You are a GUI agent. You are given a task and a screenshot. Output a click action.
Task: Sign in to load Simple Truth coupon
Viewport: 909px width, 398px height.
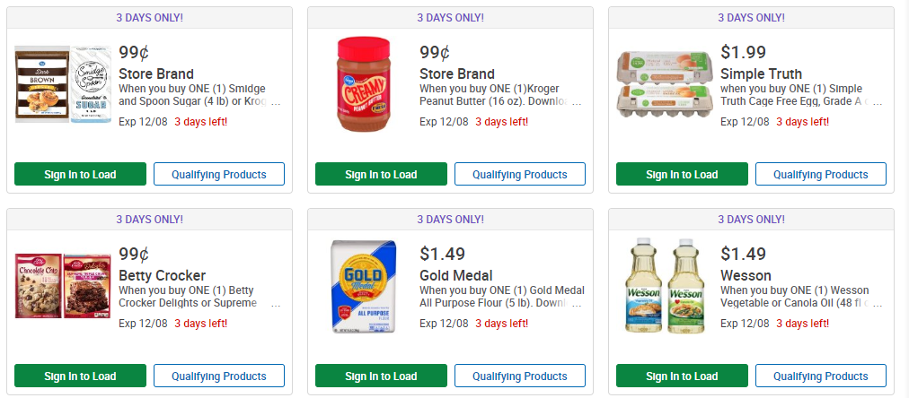682,174
